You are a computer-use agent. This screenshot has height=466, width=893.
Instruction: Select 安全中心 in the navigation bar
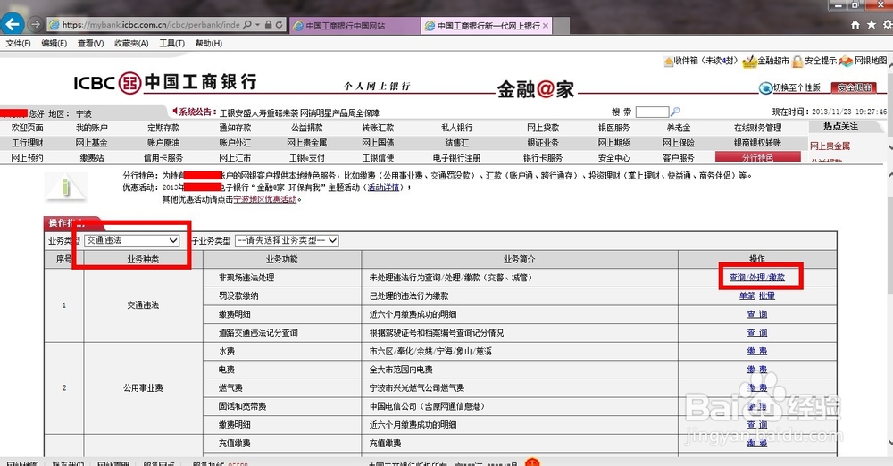pyautogui.click(x=614, y=158)
